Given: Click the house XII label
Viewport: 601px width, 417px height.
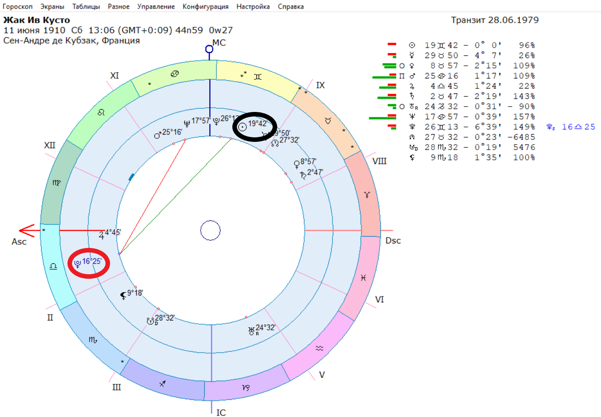Looking at the screenshot, I should point(49,145).
